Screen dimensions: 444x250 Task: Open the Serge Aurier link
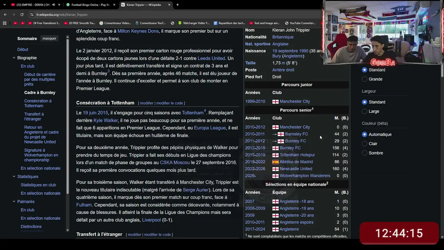[x=196, y=190]
